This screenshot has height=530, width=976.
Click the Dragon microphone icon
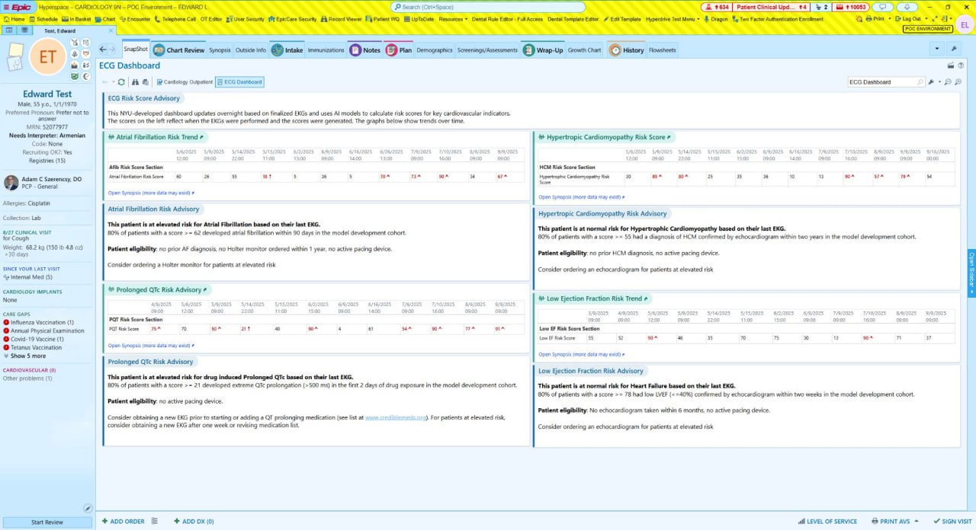point(705,19)
